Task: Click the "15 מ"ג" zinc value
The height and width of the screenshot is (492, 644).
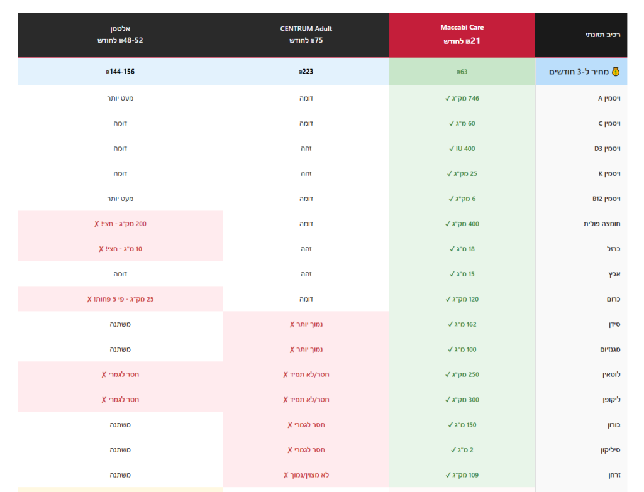Action: [x=462, y=274]
